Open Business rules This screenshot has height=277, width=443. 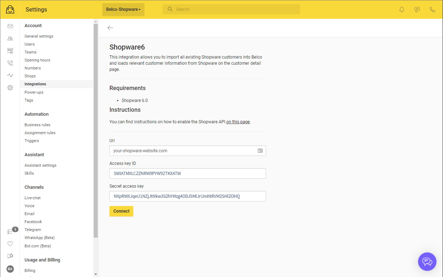tap(37, 125)
